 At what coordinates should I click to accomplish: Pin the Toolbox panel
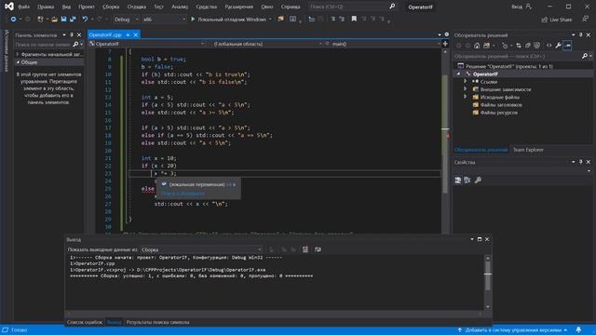[72, 35]
